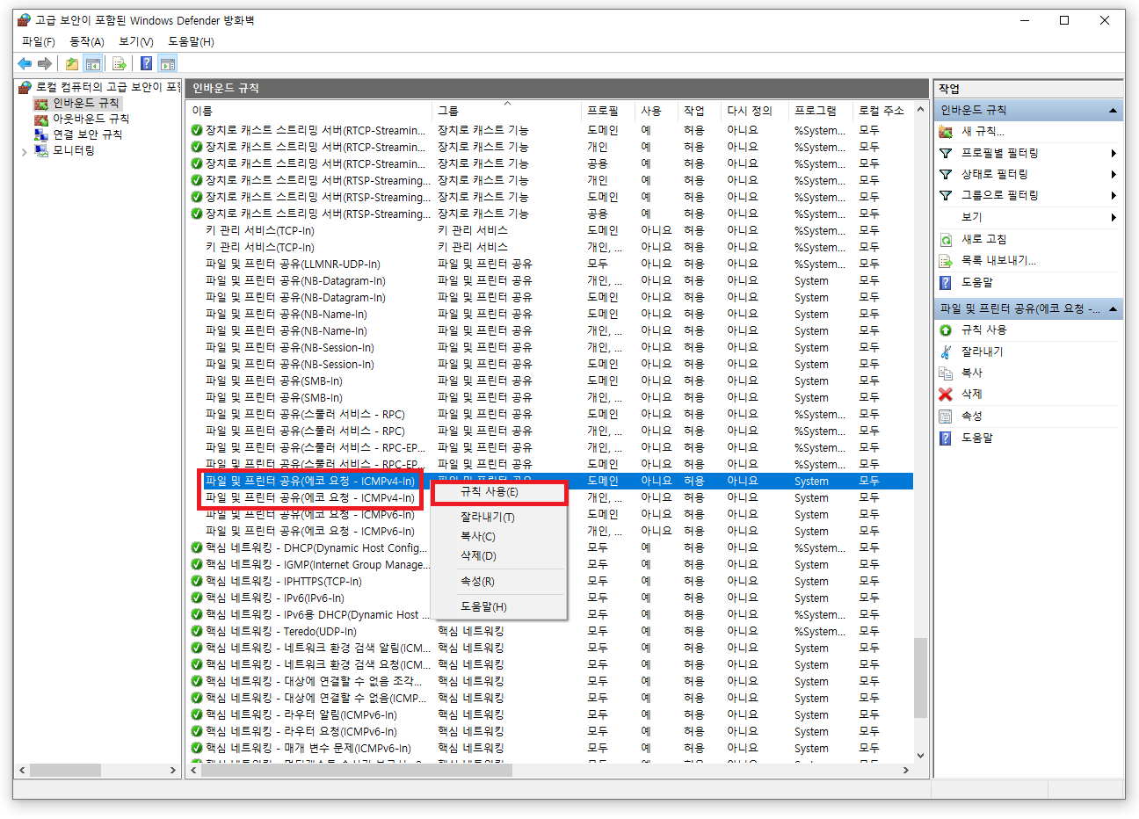Choose 삭제(D) in the context menu
The image size is (1139, 819).
point(498,555)
